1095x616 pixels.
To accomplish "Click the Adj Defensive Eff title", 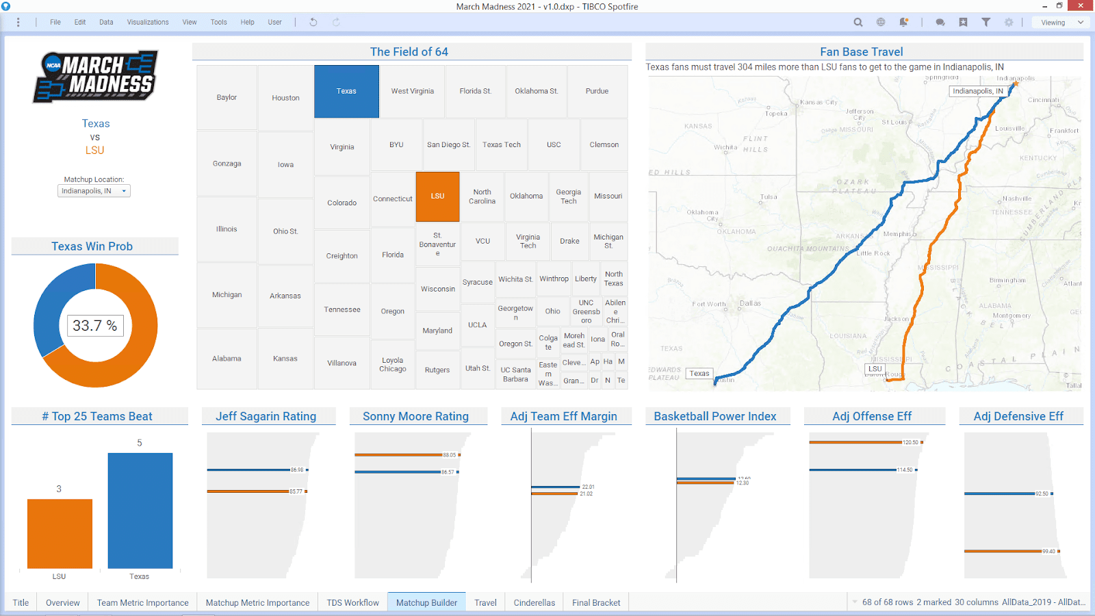I will pyautogui.click(x=1018, y=416).
